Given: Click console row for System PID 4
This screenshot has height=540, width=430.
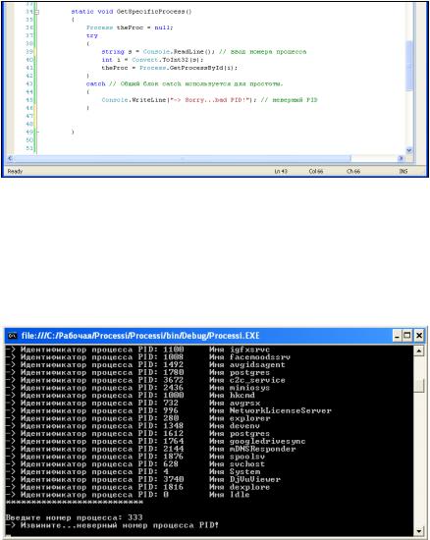Looking at the screenshot, I should [x=134, y=472].
